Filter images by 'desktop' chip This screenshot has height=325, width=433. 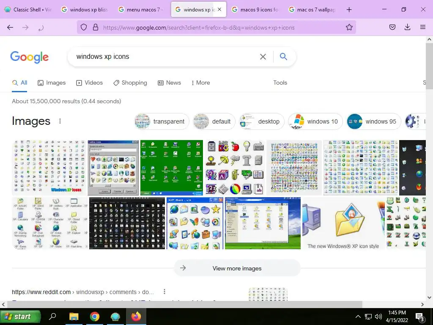[261, 121]
